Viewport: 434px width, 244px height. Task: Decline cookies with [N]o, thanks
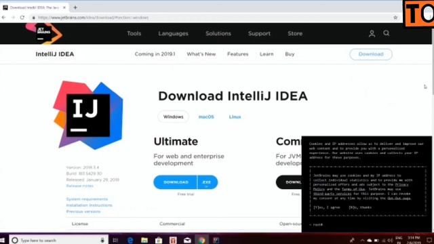(x=360, y=207)
